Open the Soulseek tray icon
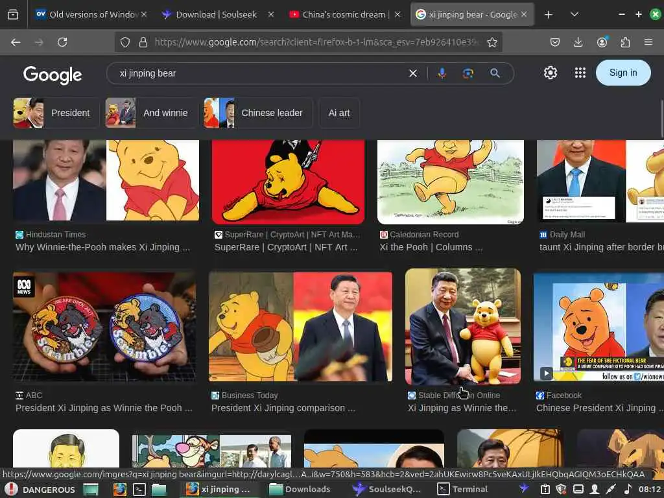 pyautogui.click(x=524, y=489)
